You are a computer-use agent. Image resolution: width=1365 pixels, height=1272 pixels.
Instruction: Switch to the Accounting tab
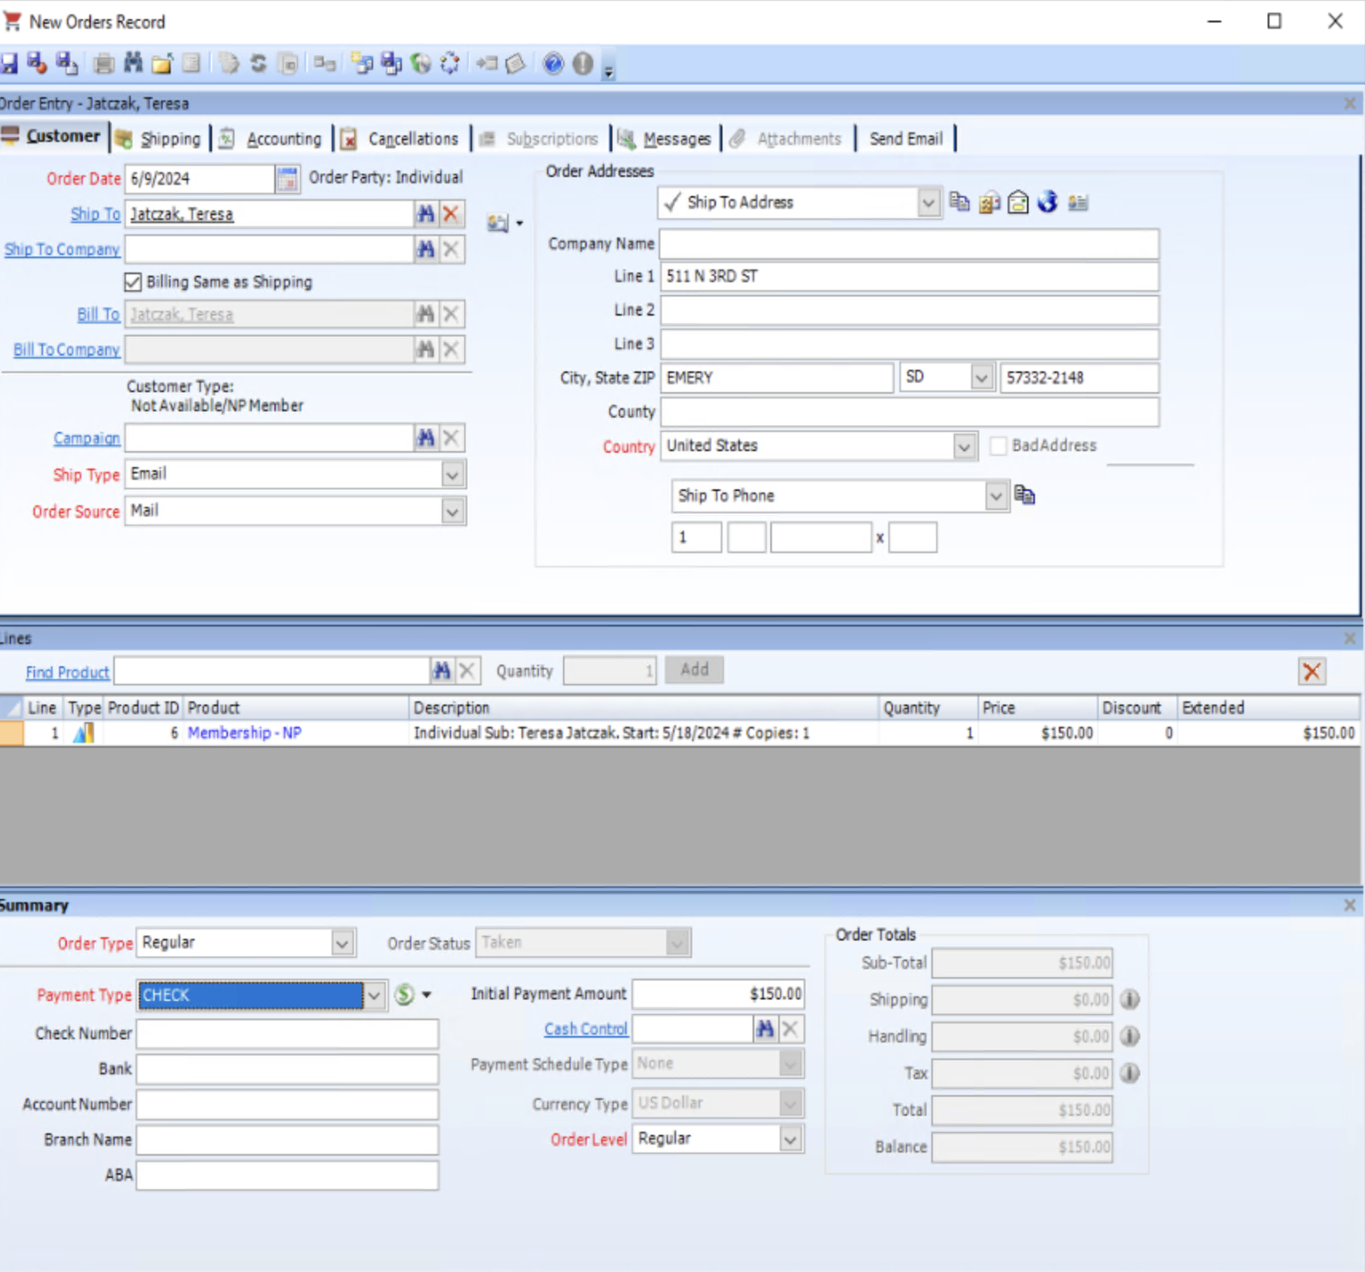[x=283, y=138]
